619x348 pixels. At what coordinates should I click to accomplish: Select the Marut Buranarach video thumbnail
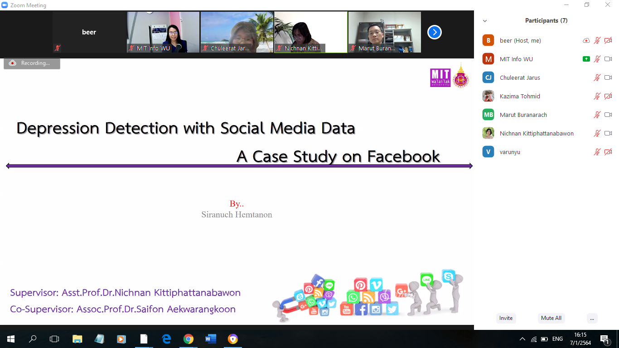pyautogui.click(x=384, y=32)
